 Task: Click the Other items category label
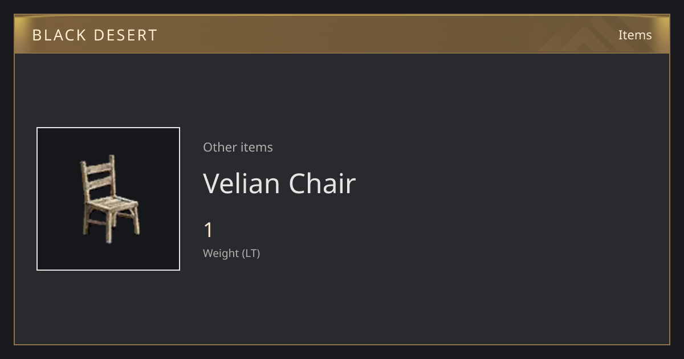click(x=238, y=147)
